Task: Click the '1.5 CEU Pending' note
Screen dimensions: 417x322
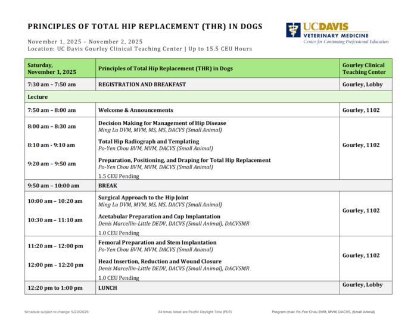Action: pos(119,176)
